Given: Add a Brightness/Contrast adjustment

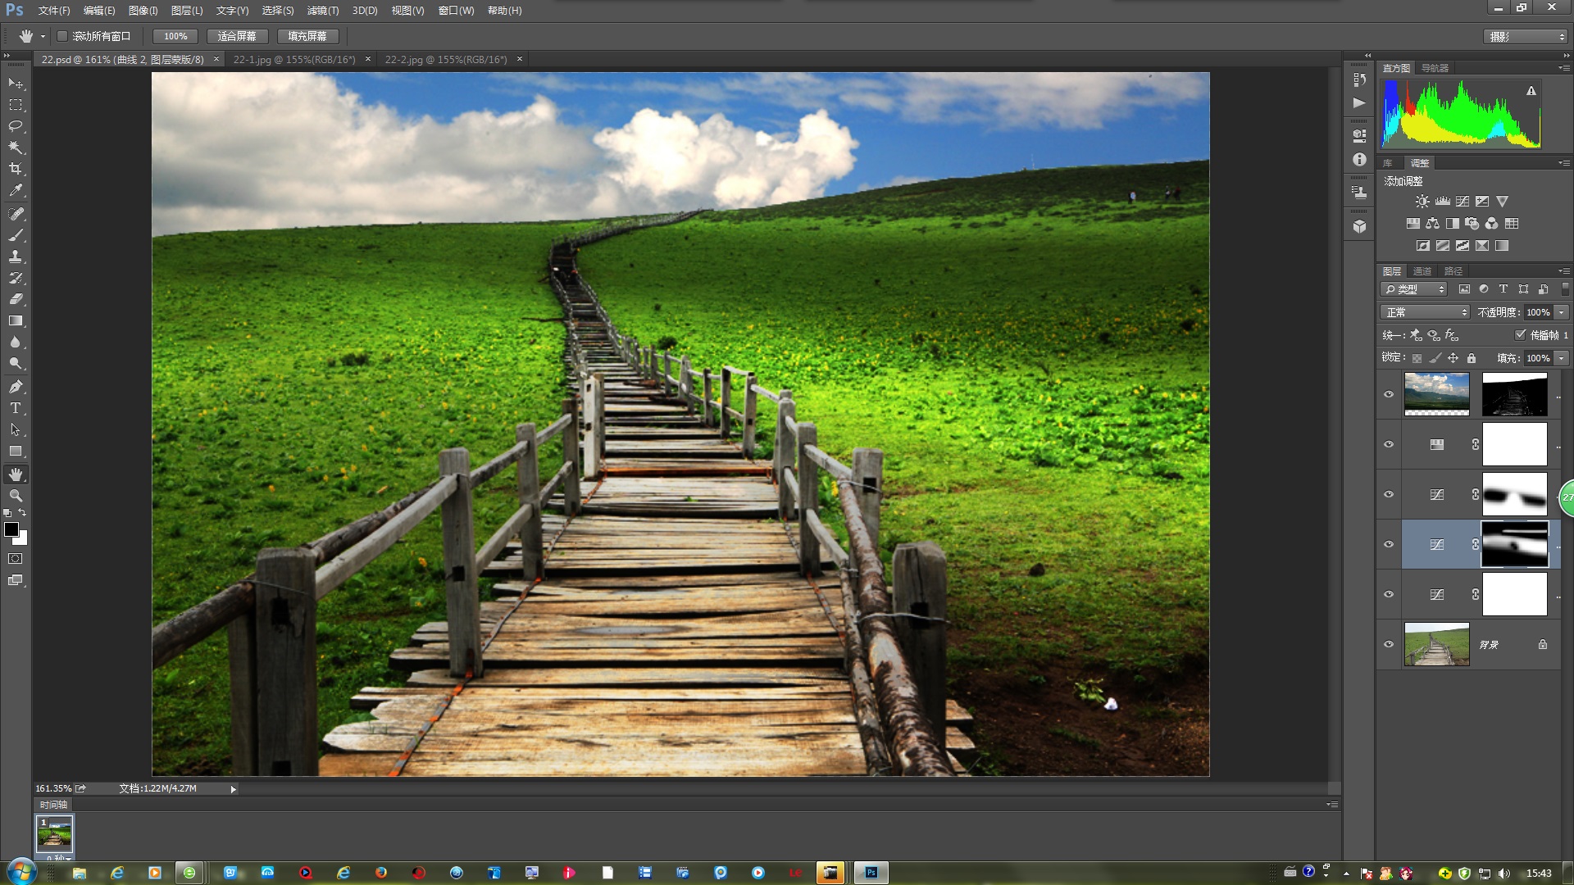Looking at the screenshot, I should tap(1422, 202).
